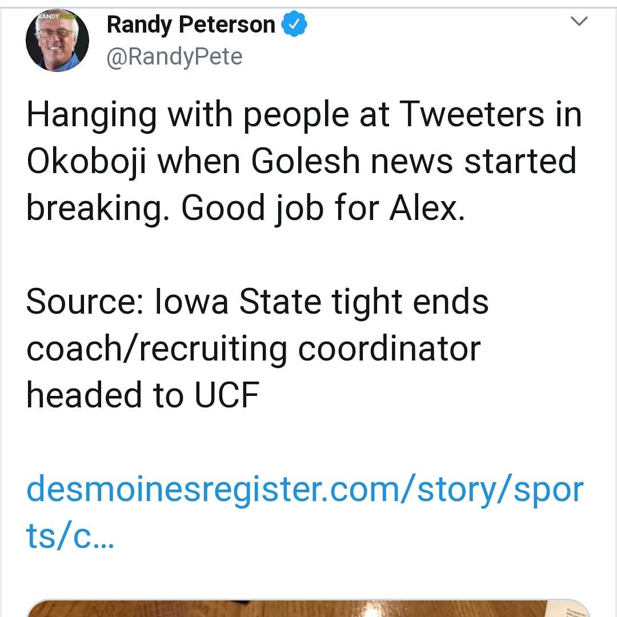Viewport: 617px width, 617px height.
Task: Click the blue verified badge
Action: click(x=294, y=25)
